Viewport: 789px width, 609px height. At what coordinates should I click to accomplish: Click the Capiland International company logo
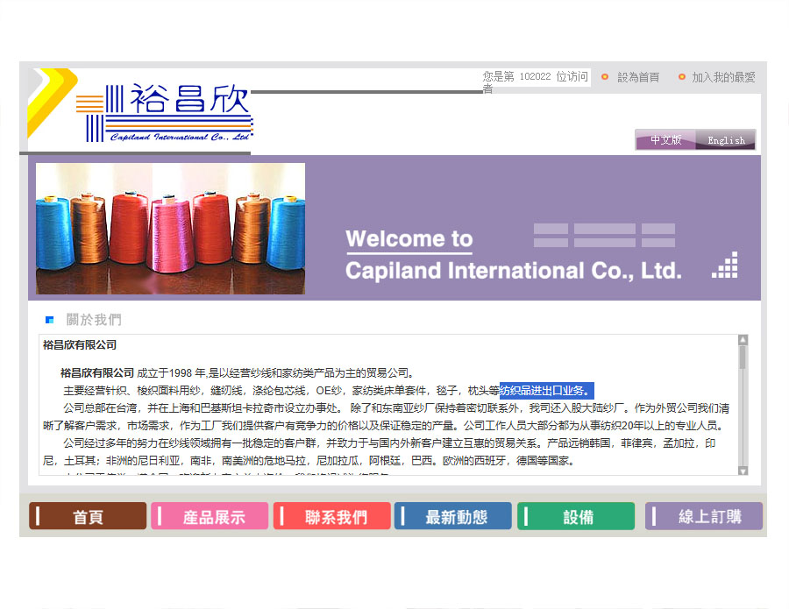pos(165,114)
